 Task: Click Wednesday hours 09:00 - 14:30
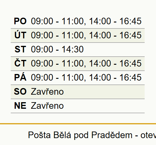tap(57, 49)
